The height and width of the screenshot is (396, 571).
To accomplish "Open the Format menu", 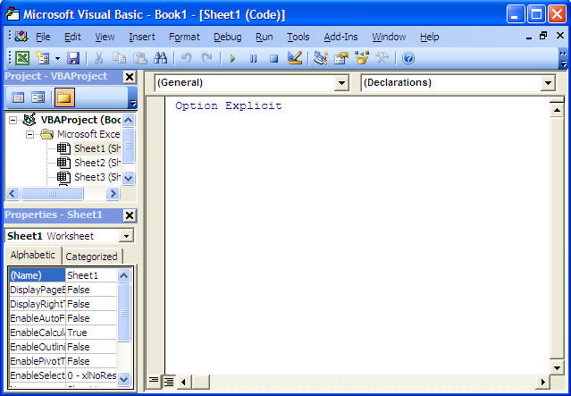I will tap(184, 37).
